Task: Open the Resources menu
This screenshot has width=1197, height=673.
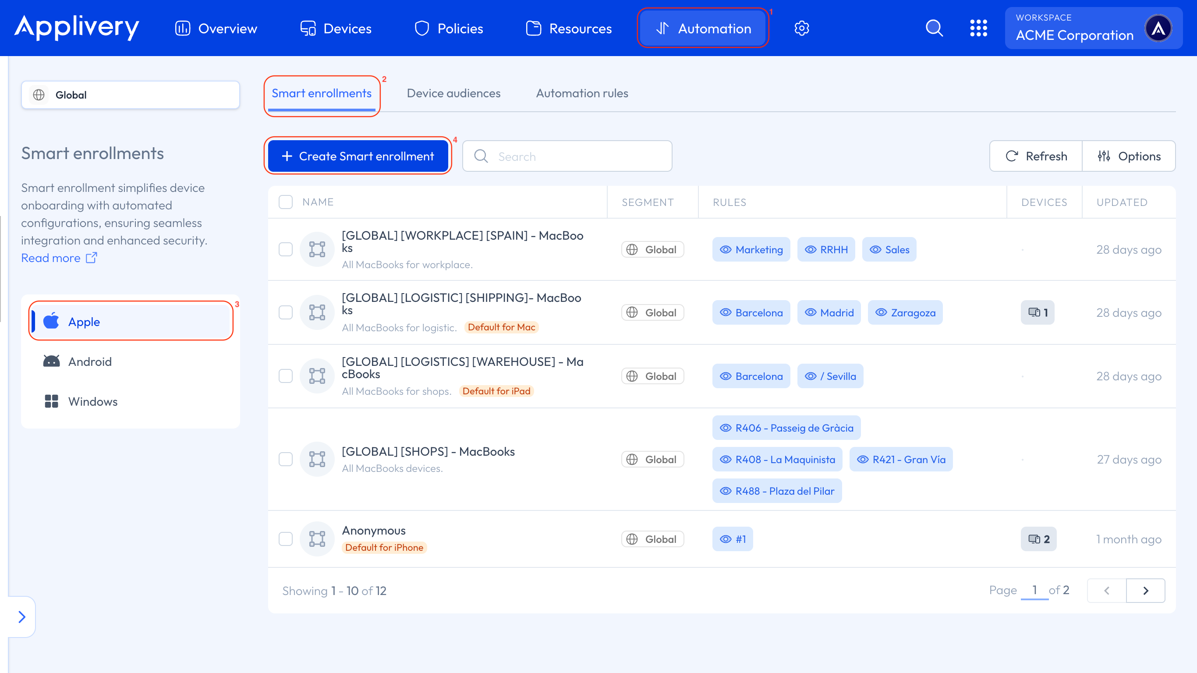Action: click(569, 28)
